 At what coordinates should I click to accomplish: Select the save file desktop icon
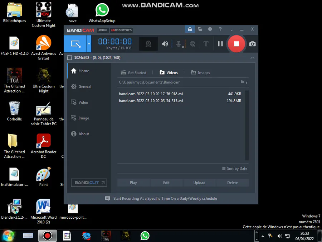[73, 13]
